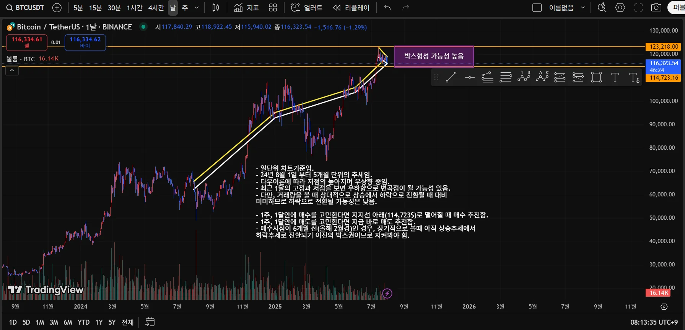The image size is (685, 330).
Task: Click the blue 116,334.62 buy button
Action: [85, 42]
